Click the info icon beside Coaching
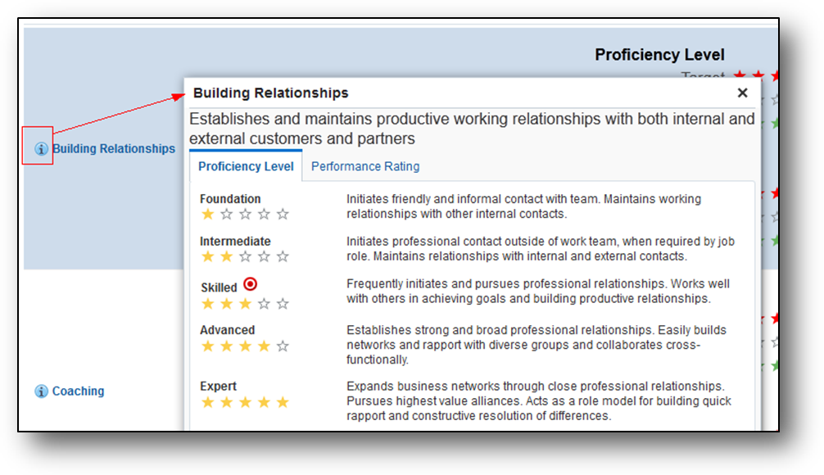Viewport: 824px width, 475px height. [42, 391]
